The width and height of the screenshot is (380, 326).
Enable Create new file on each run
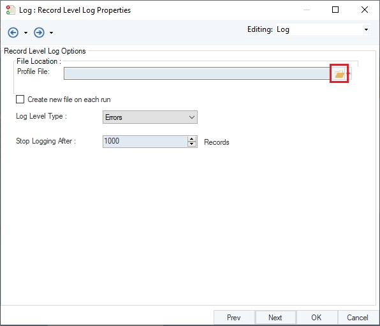point(20,100)
